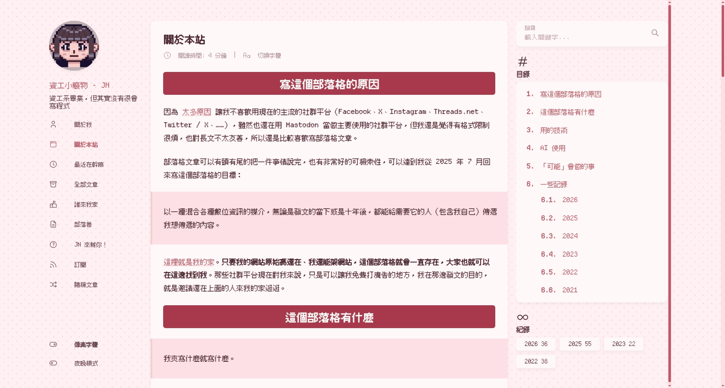This screenshot has width=725, height=388.
Task: Click the page's vertical scrollbar
Action: tap(723, 42)
